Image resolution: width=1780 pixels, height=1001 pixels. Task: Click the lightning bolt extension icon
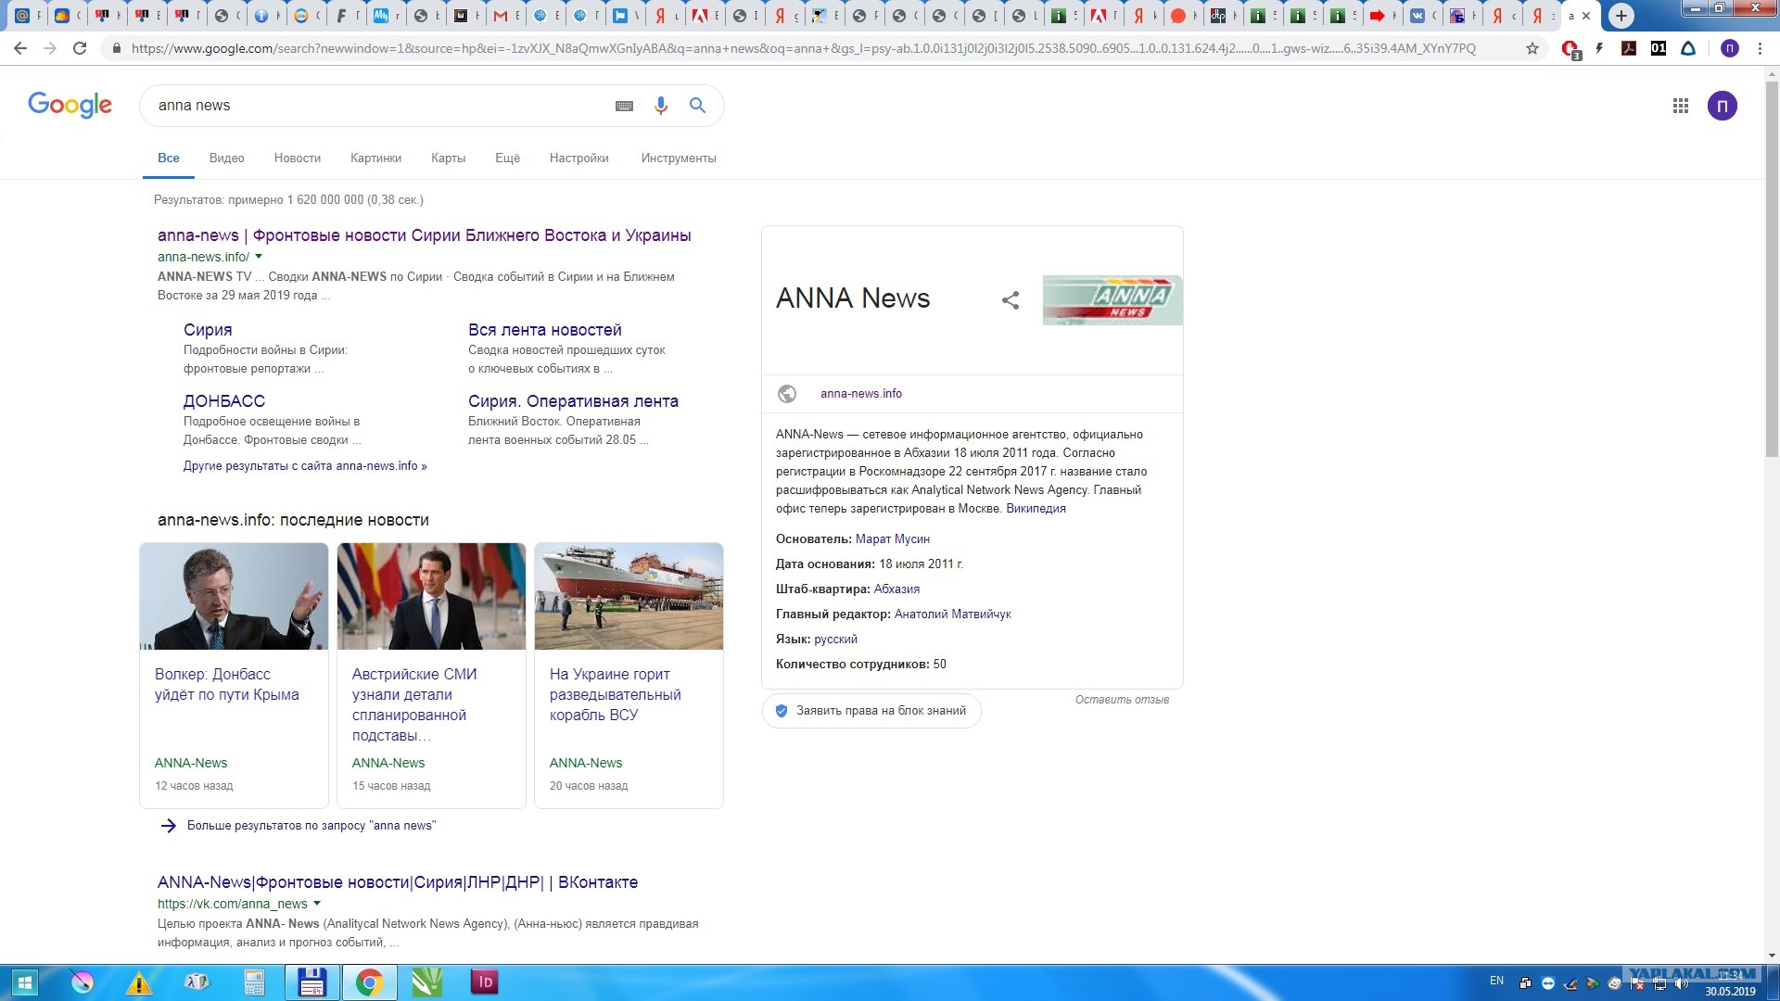pos(1599,48)
